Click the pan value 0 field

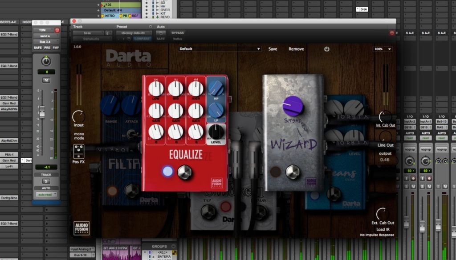[46, 72]
